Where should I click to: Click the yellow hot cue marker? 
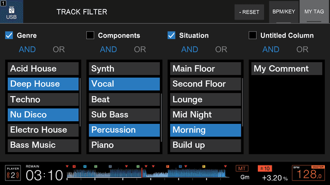coord(204,166)
